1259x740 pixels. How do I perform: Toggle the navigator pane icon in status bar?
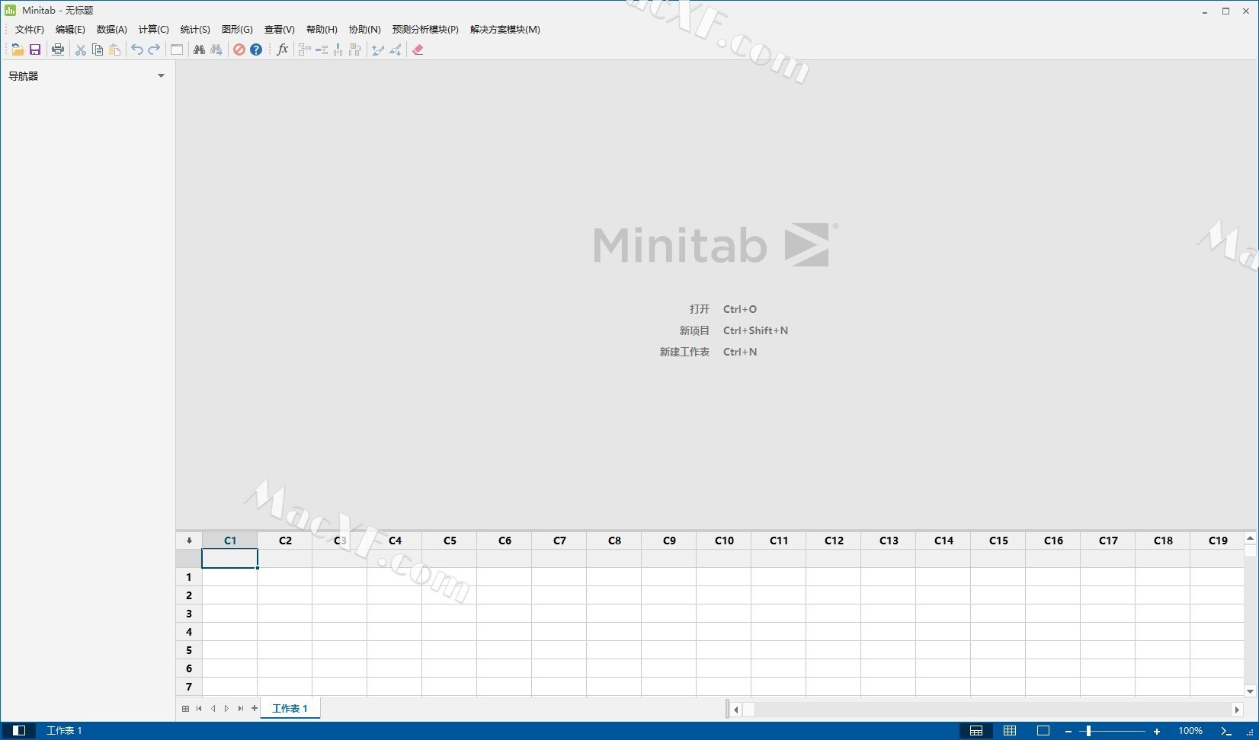pyautogui.click(x=19, y=731)
